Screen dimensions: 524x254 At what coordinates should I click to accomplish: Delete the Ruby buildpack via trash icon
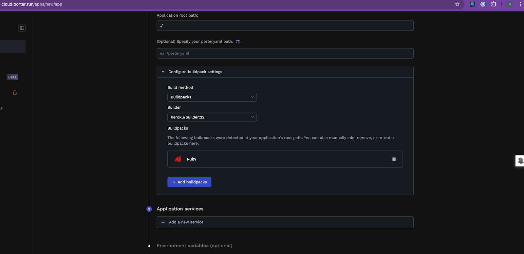(394, 159)
